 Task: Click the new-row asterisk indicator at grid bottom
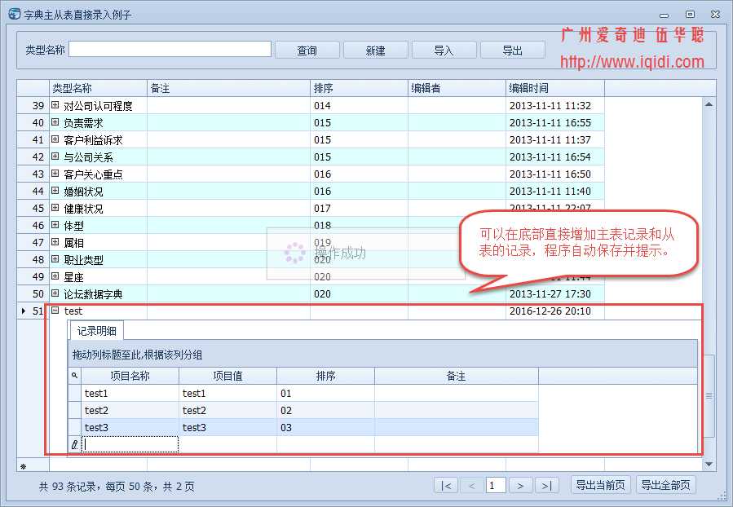[x=24, y=466]
